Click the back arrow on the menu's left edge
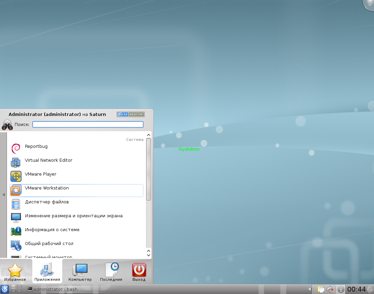The image size is (374, 294). 3,194
